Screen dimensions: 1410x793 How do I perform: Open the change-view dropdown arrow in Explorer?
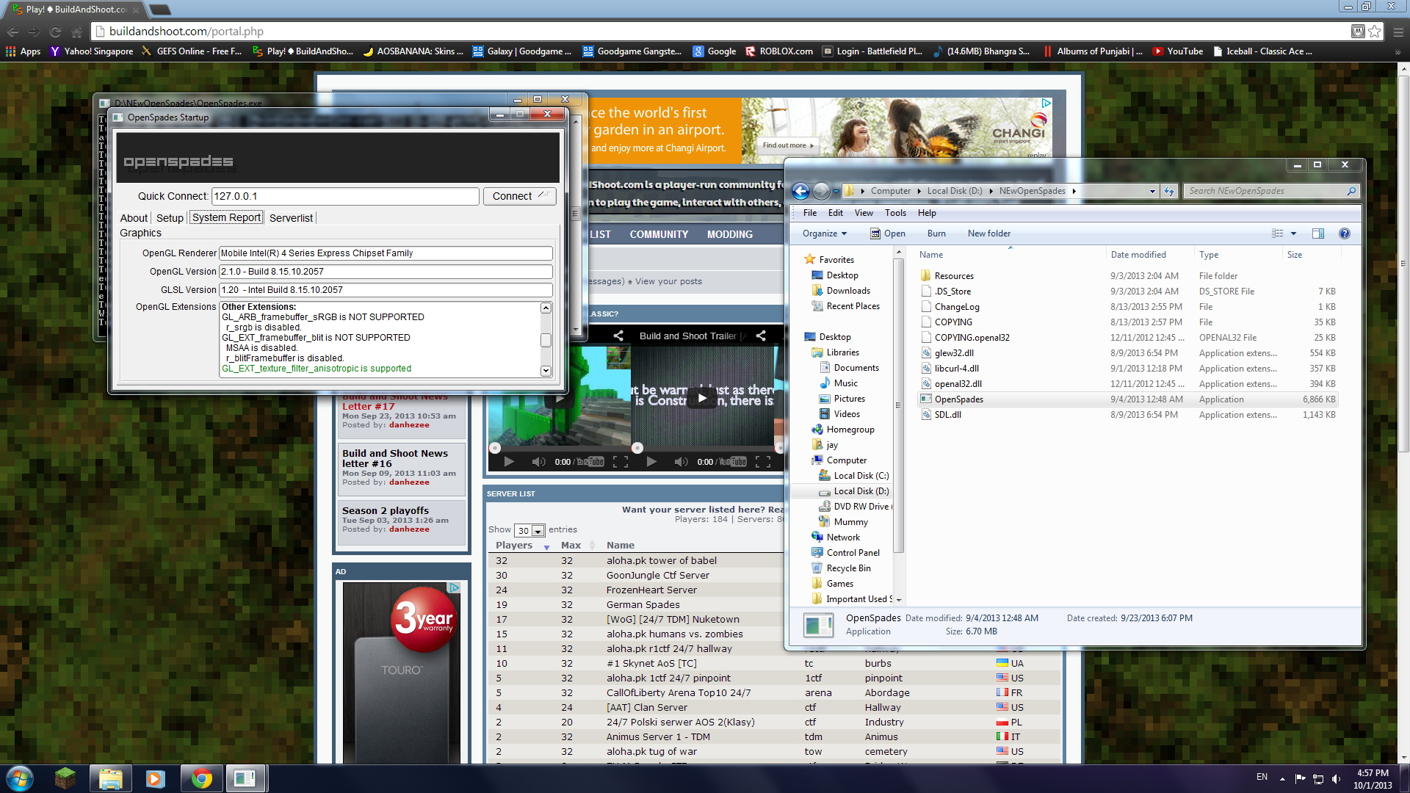tap(1293, 233)
